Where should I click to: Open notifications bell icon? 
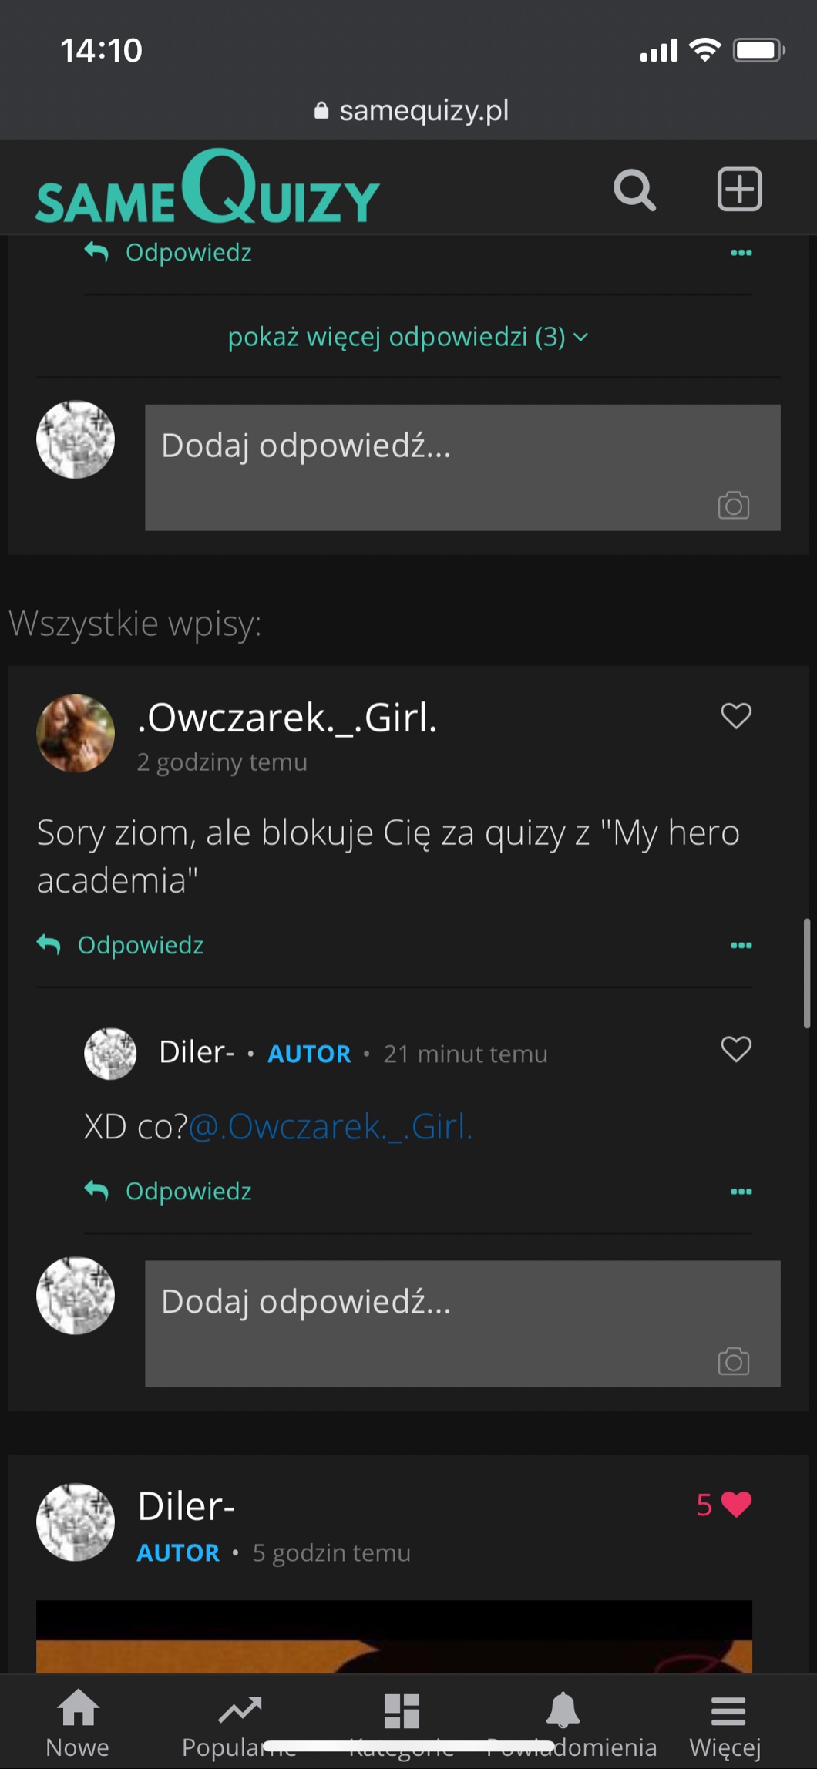pos(563,1713)
